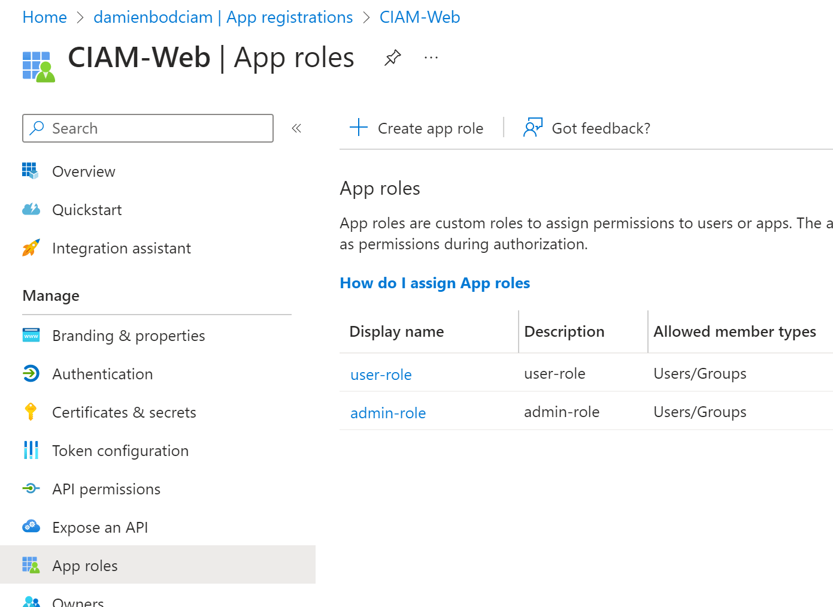The width and height of the screenshot is (833, 607).
Task: Click the Expose an API cloud icon
Action: tap(31, 527)
